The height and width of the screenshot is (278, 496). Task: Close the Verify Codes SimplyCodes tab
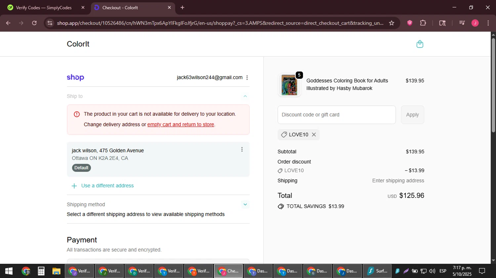click(x=83, y=7)
